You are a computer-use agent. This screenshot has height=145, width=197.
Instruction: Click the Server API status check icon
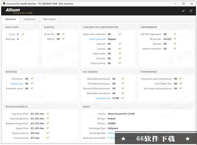pyautogui.click(x=63, y=34)
